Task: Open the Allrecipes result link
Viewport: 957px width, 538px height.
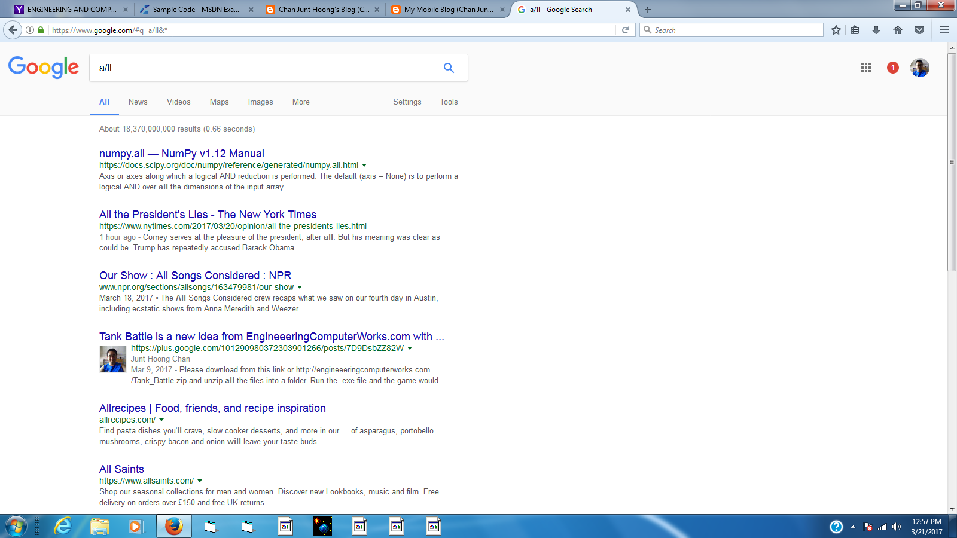Action: point(212,408)
